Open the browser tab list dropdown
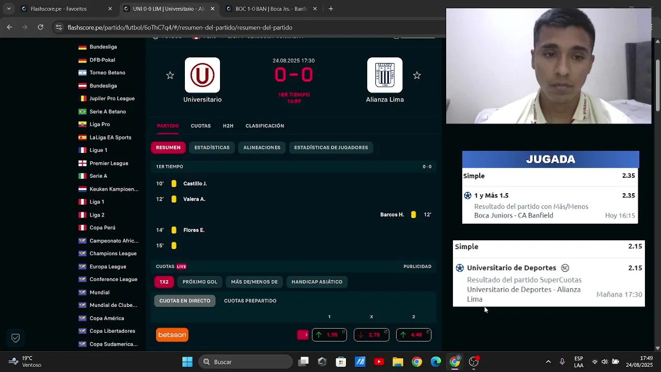661x372 pixels. (9, 9)
